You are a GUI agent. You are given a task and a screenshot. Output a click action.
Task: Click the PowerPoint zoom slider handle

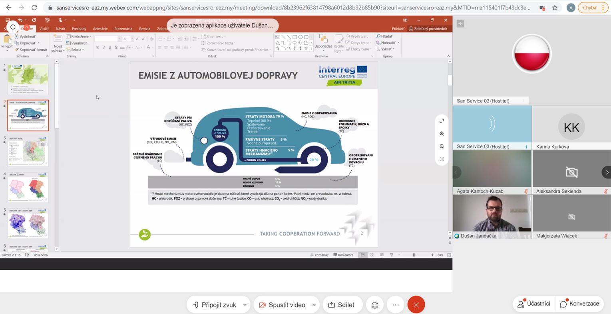tap(414, 255)
